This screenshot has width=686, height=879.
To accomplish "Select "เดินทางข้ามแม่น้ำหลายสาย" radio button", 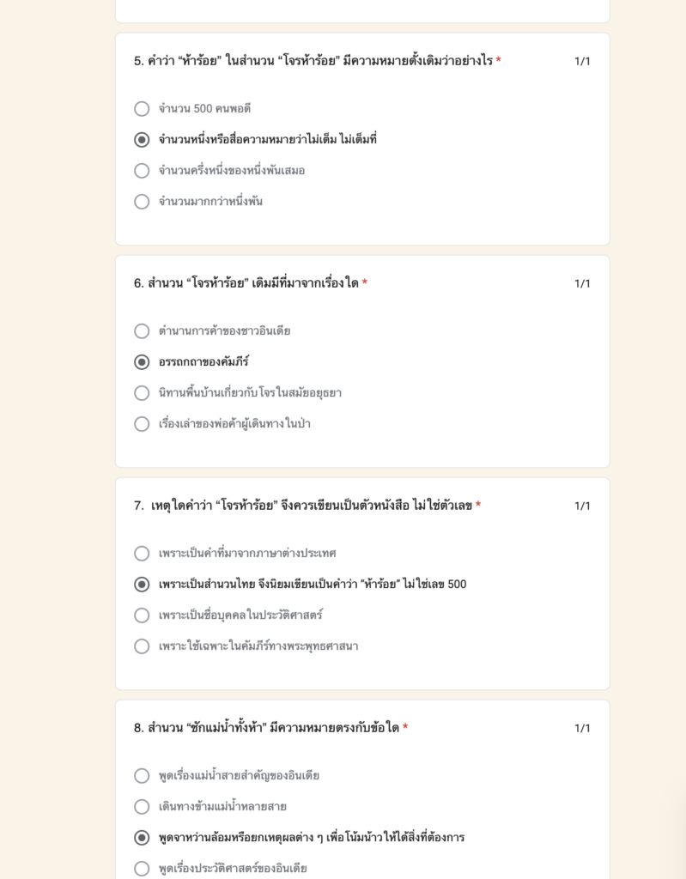I will pos(142,807).
